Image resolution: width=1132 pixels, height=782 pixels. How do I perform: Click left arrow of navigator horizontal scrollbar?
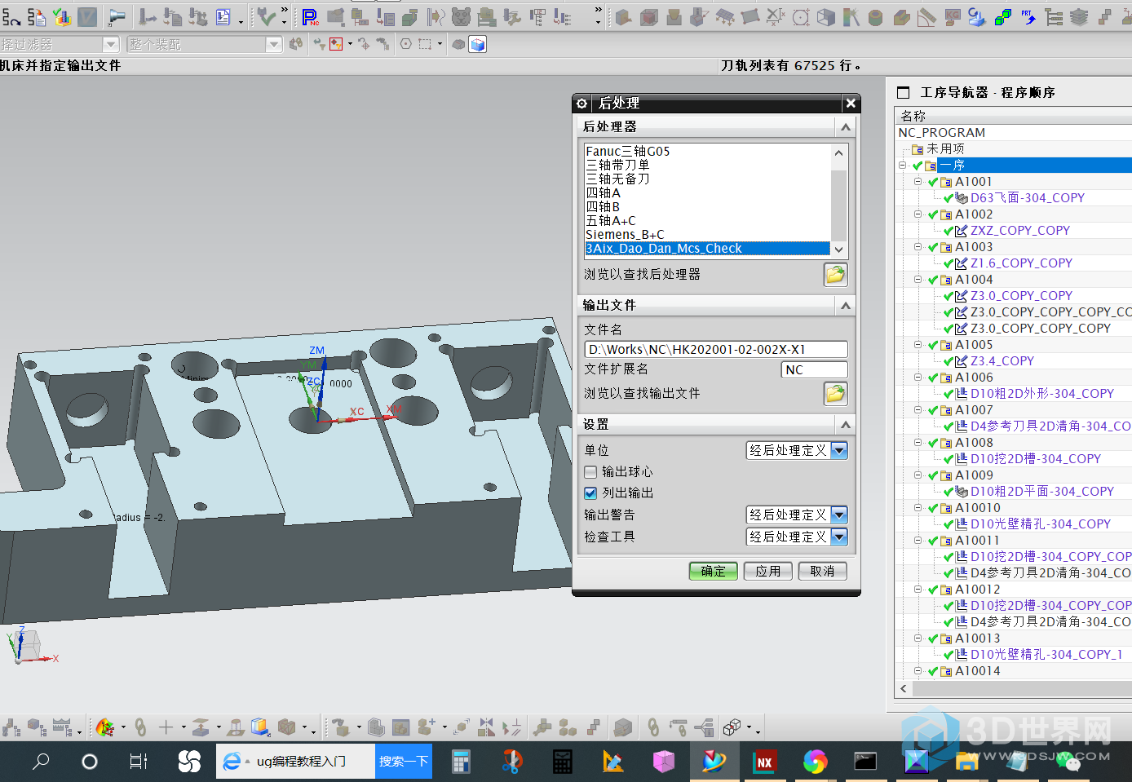[904, 689]
